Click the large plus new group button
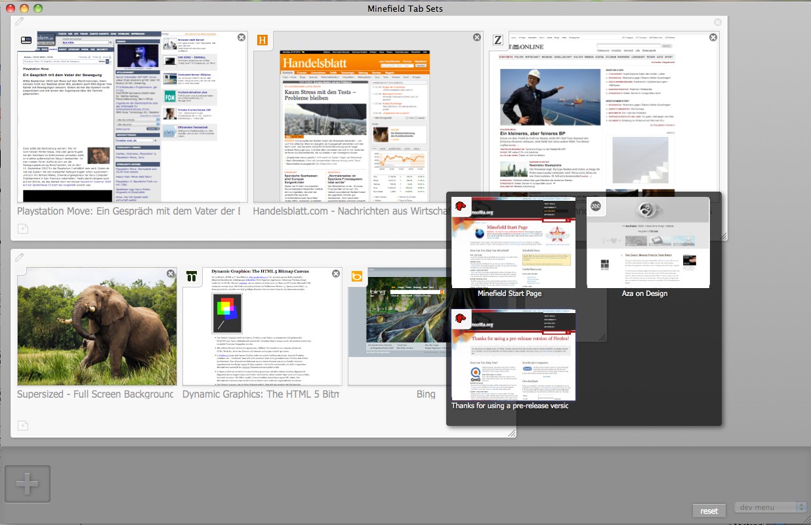The height and width of the screenshot is (525, 811). click(28, 484)
